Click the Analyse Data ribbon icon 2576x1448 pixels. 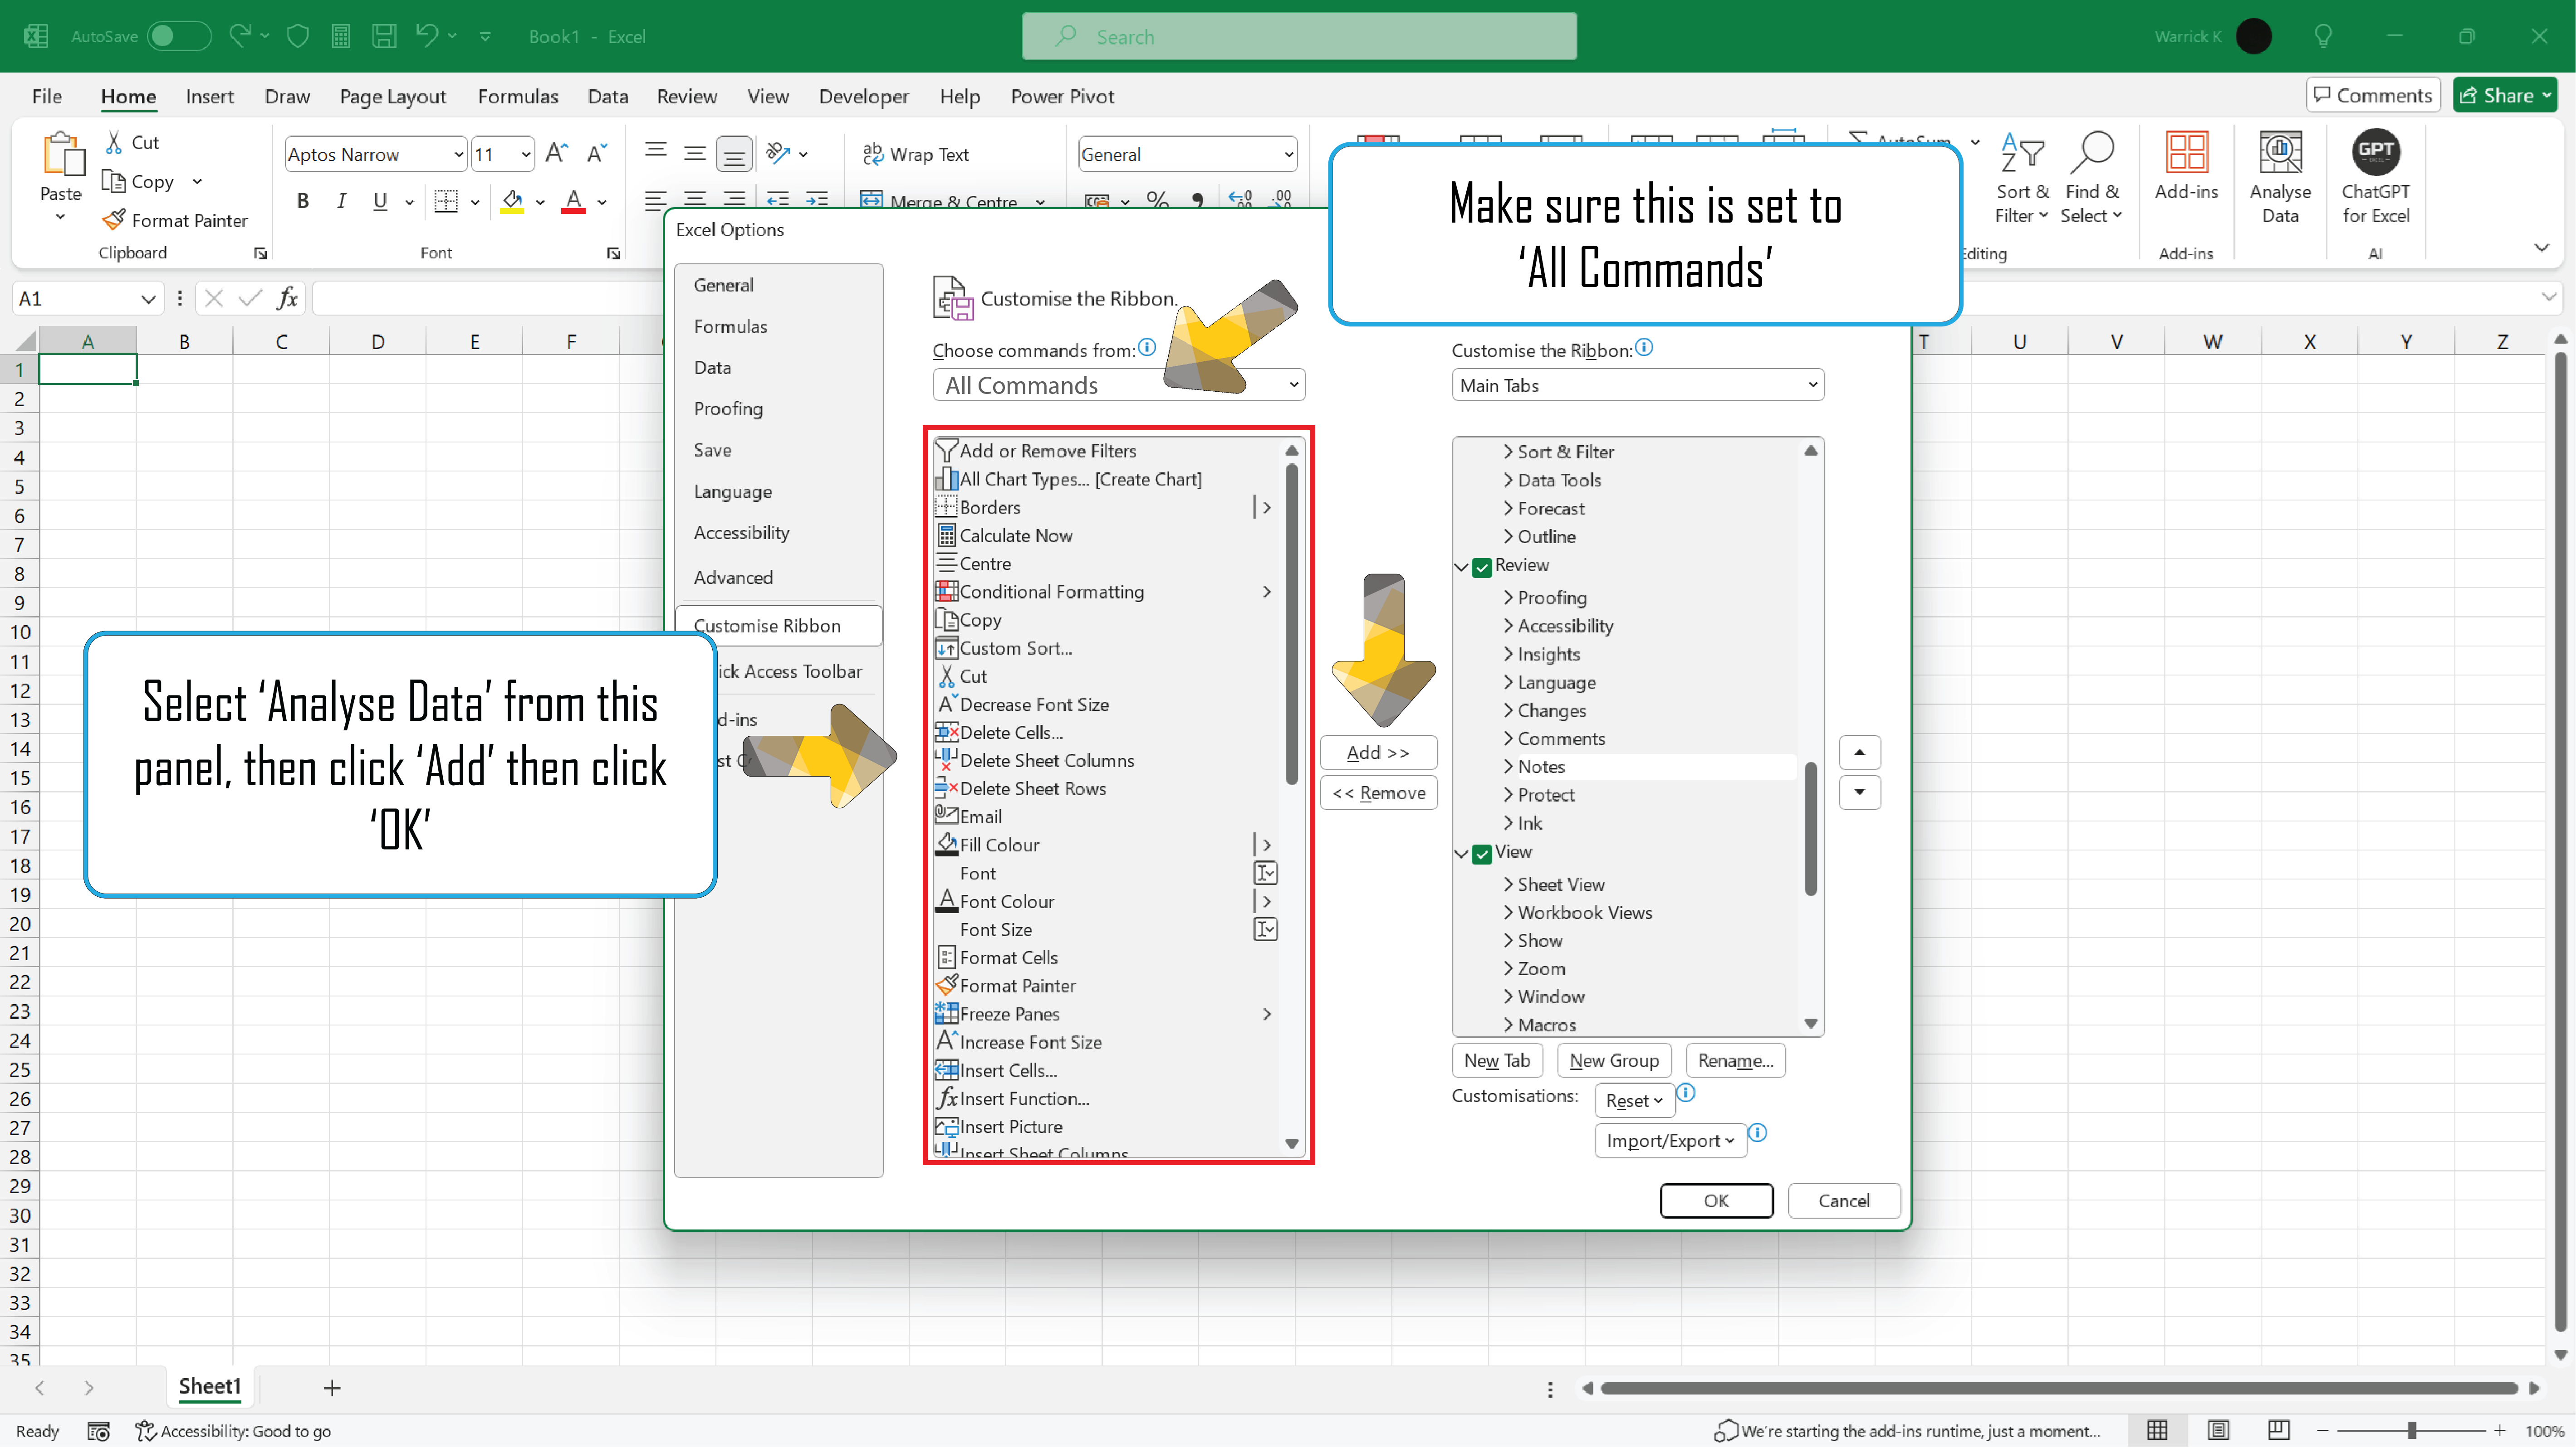click(x=2280, y=153)
